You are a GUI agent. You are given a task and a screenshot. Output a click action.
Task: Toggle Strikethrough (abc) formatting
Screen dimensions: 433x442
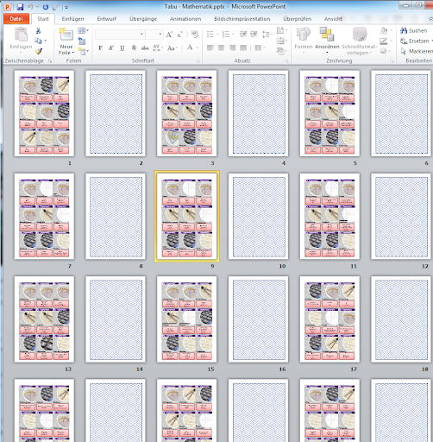(145, 47)
